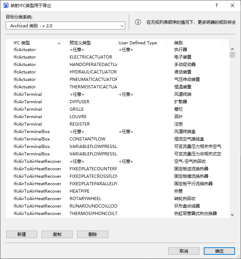Confirm with the 确定 button
This screenshot has height=259, width=241.
(219, 251)
